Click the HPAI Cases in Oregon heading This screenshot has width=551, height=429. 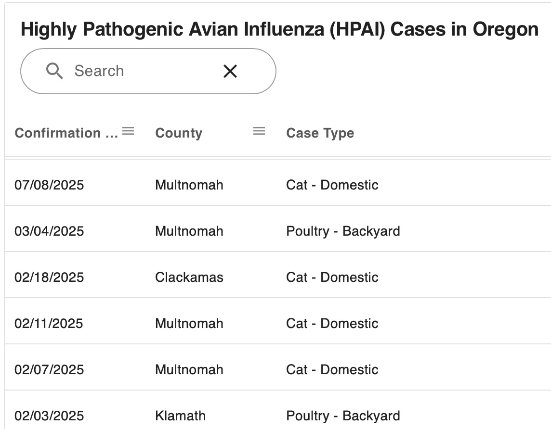pos(279,29)
